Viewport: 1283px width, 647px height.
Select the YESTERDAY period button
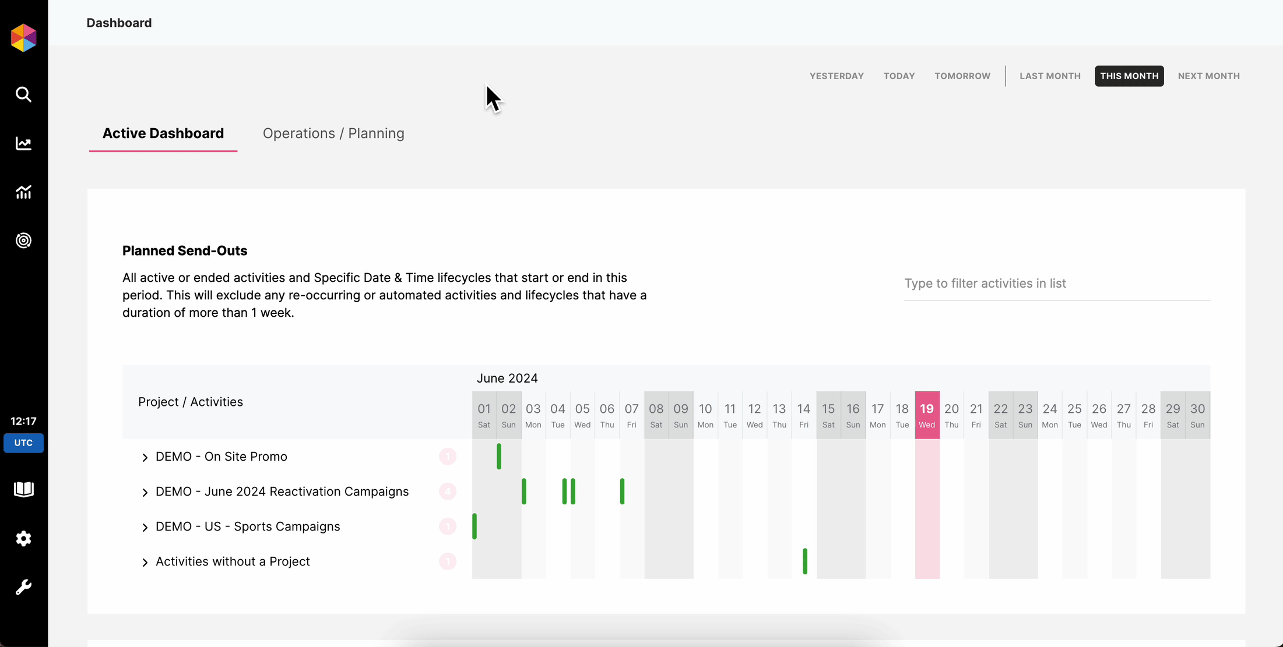pos(836,76)
